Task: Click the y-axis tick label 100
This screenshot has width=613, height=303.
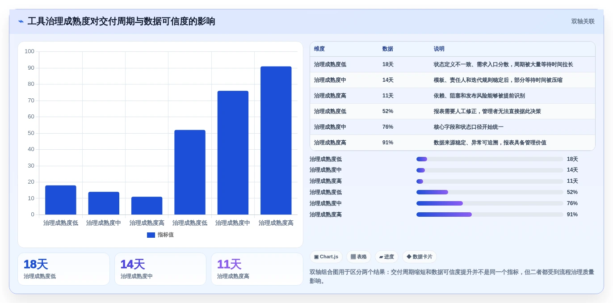Action: point(29,51)
